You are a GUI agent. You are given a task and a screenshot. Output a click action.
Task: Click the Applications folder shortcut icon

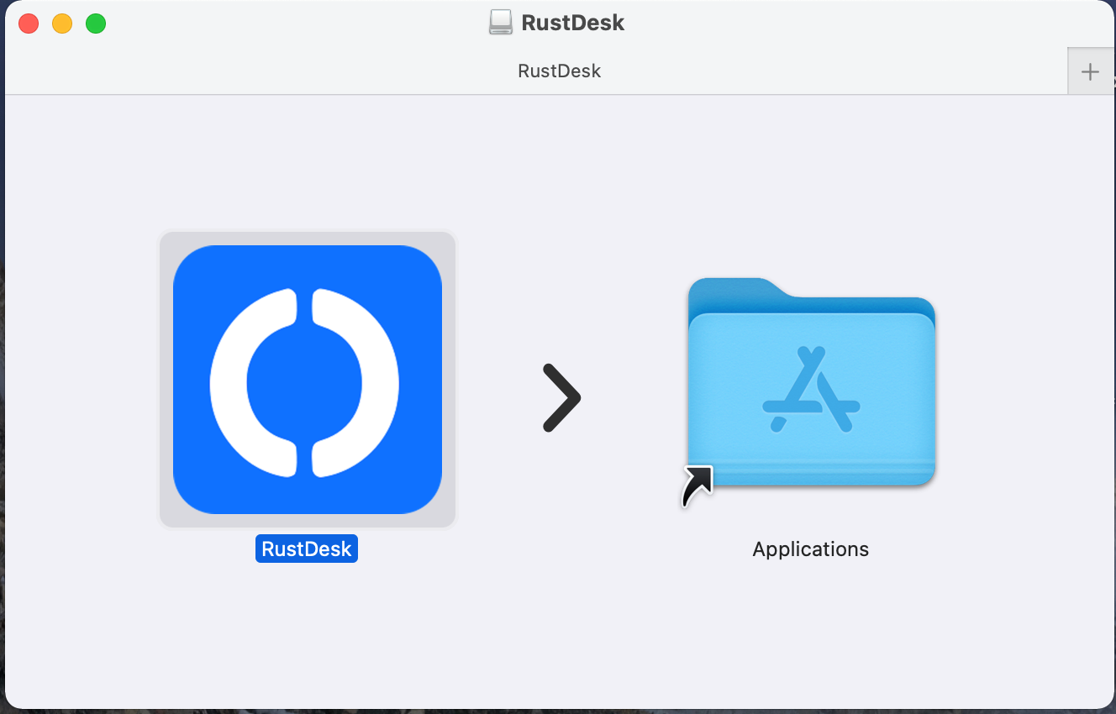pyautogui.click(x=811, y=382)
